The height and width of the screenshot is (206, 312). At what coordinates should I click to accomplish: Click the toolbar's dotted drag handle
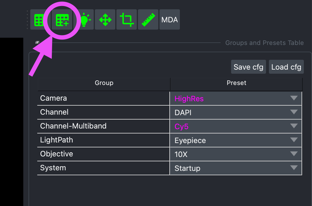(x=27, y=20)
